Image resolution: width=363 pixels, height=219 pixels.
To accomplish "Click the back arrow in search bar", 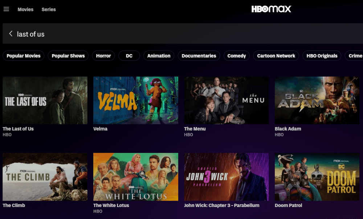I will click(11, 33).
